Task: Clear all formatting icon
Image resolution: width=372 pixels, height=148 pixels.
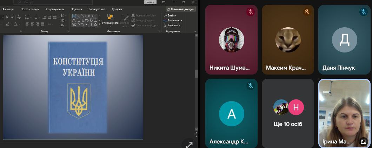Action: [x=19, y=17]
